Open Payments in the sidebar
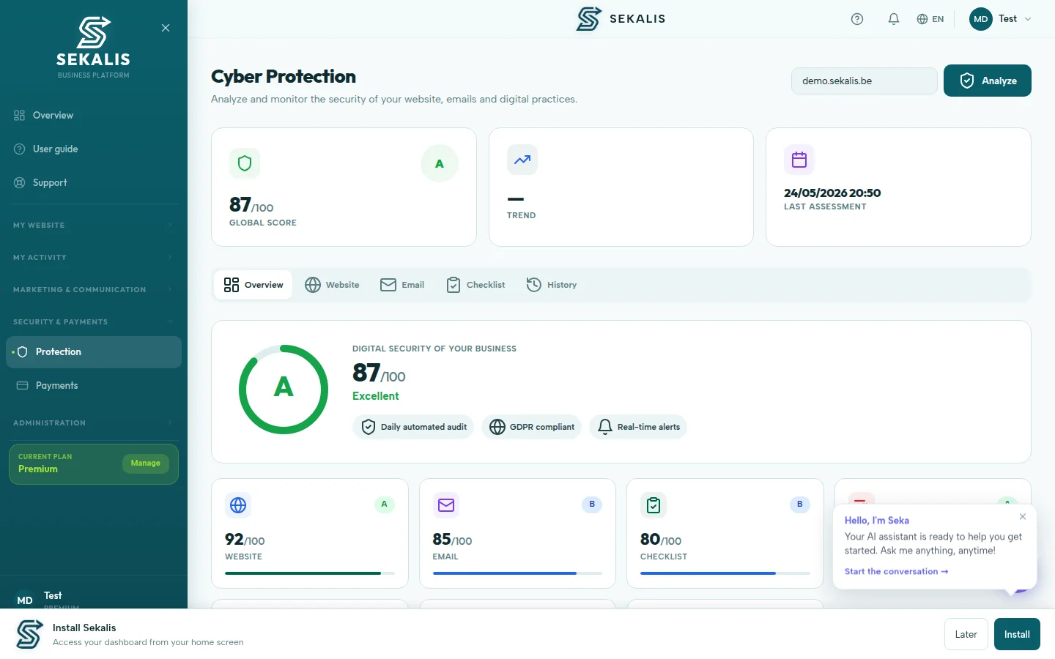The image size is (1055, 659). coord(94,386)
